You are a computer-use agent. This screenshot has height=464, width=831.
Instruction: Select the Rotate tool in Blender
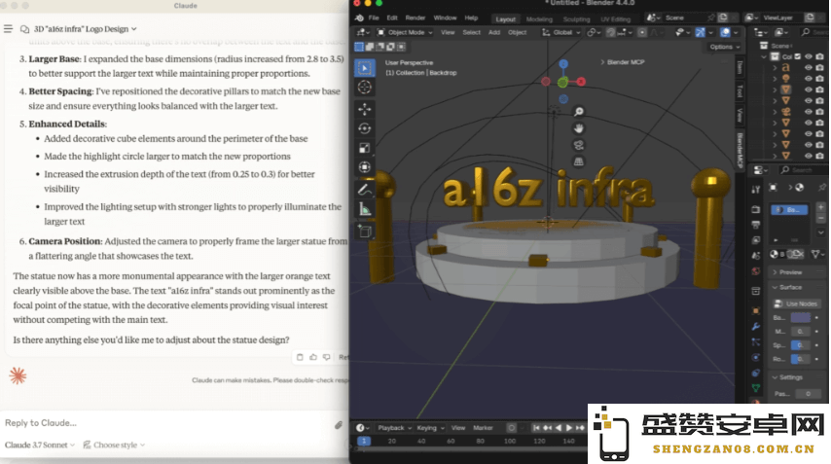[x=365, y=128]
